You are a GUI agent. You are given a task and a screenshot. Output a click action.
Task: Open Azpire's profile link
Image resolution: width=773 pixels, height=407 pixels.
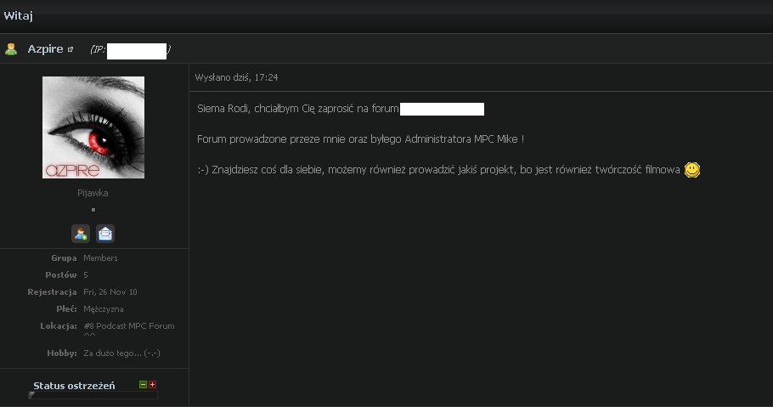45,48
